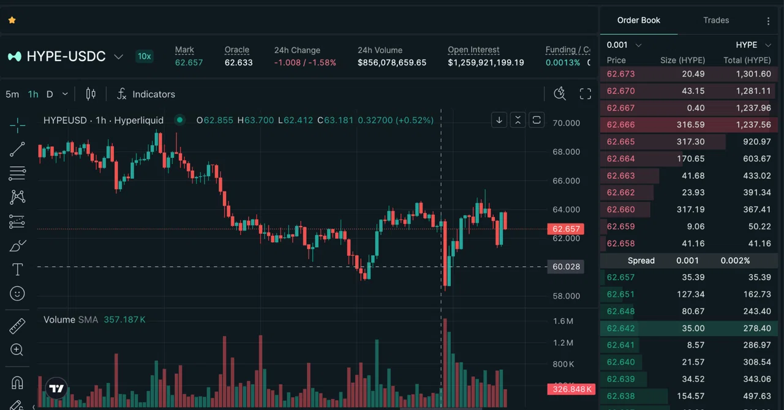Screen dimensions: 784x410
Task: Click ask price 62.658
Action: coord(620,243)
